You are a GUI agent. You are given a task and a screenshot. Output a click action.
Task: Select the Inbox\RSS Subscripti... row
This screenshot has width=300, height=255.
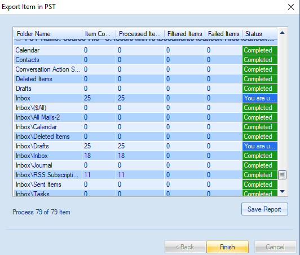[x=145, y=175]
